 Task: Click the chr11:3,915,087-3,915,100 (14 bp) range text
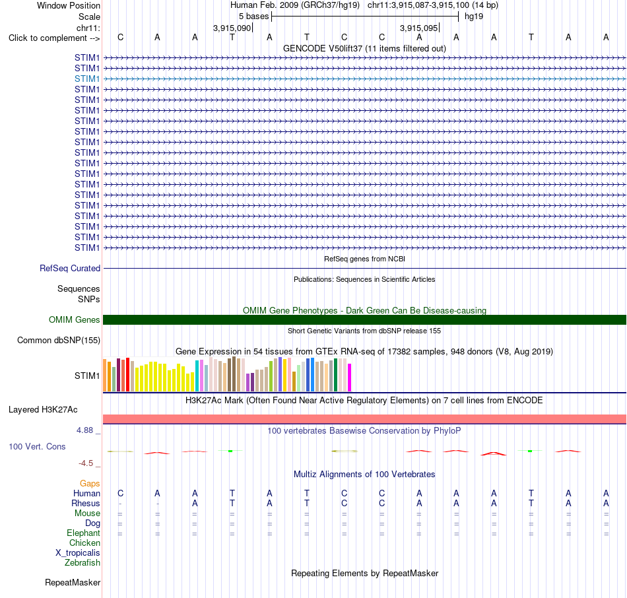point(433,5)
